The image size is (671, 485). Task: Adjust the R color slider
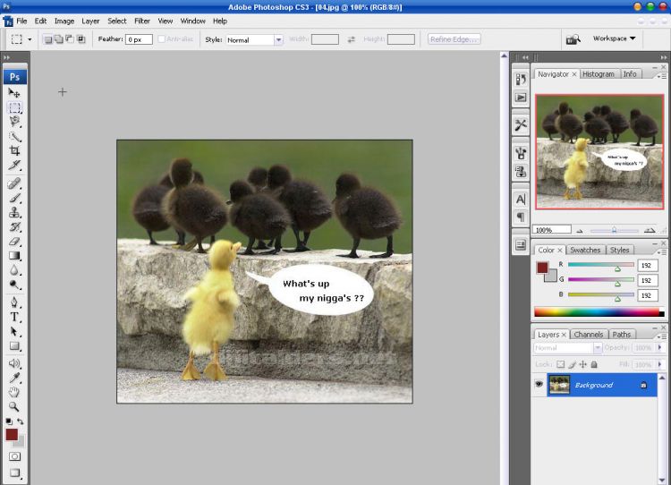[617, 268]
